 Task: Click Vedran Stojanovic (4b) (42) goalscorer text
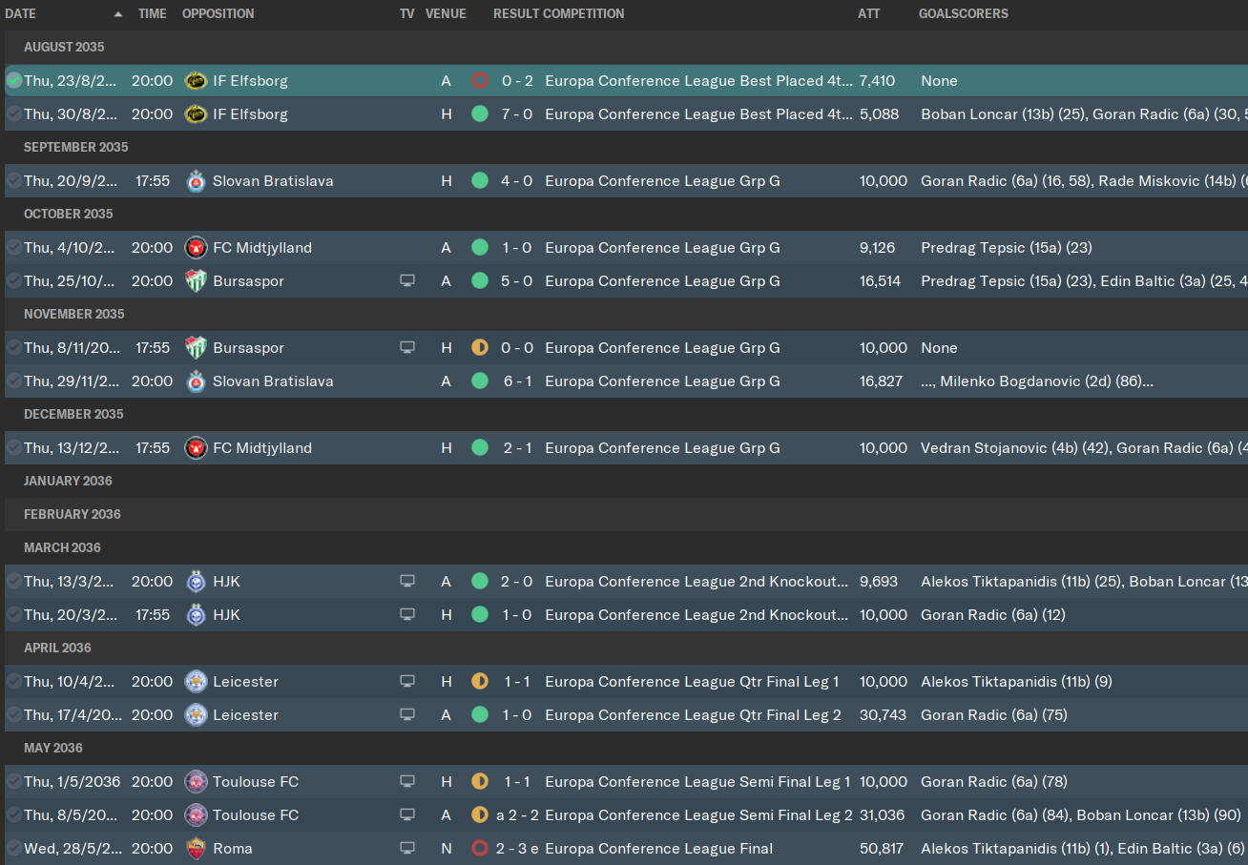pos(1015,448)
